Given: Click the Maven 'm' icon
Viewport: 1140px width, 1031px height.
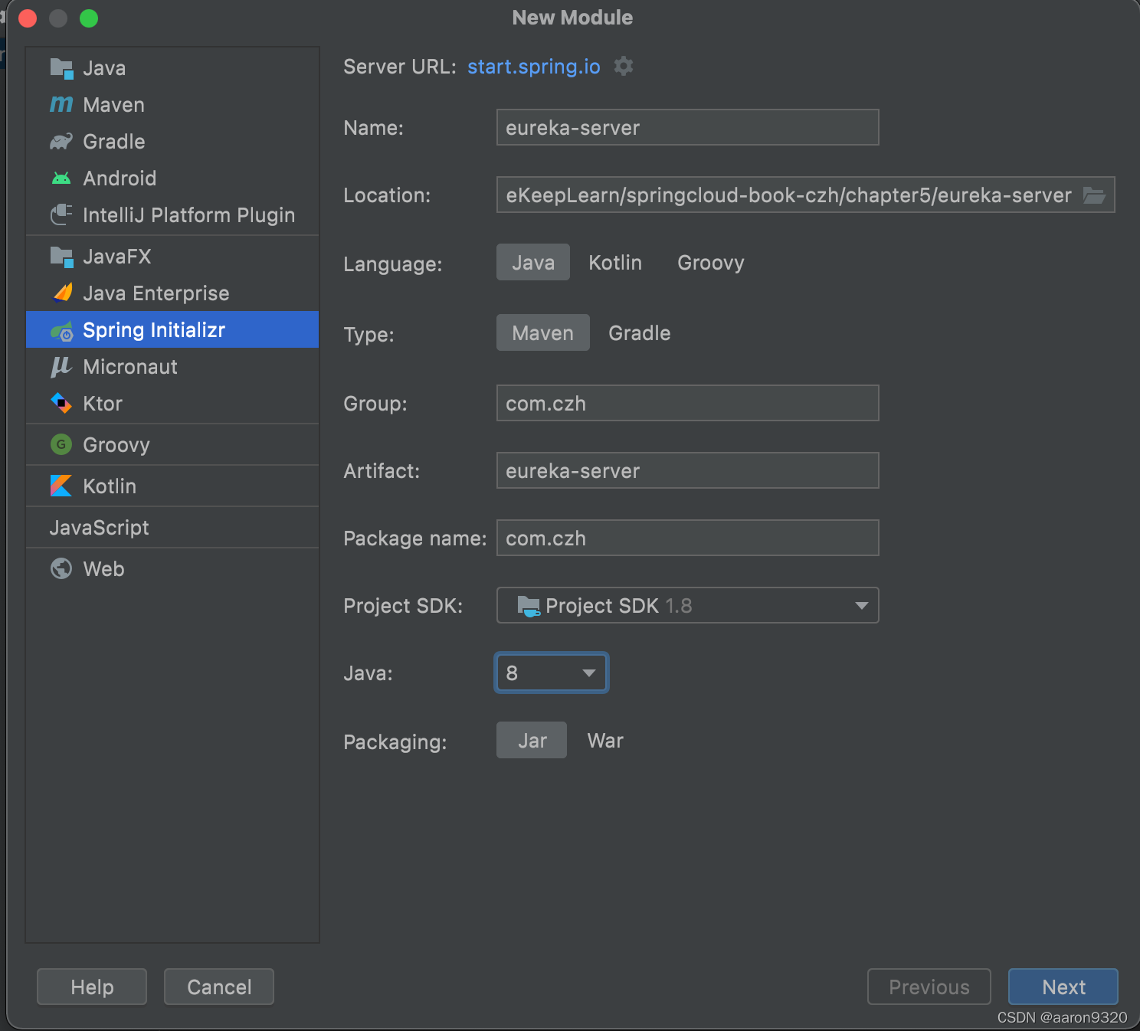Looking at the screenshot, I should point(61,105).
